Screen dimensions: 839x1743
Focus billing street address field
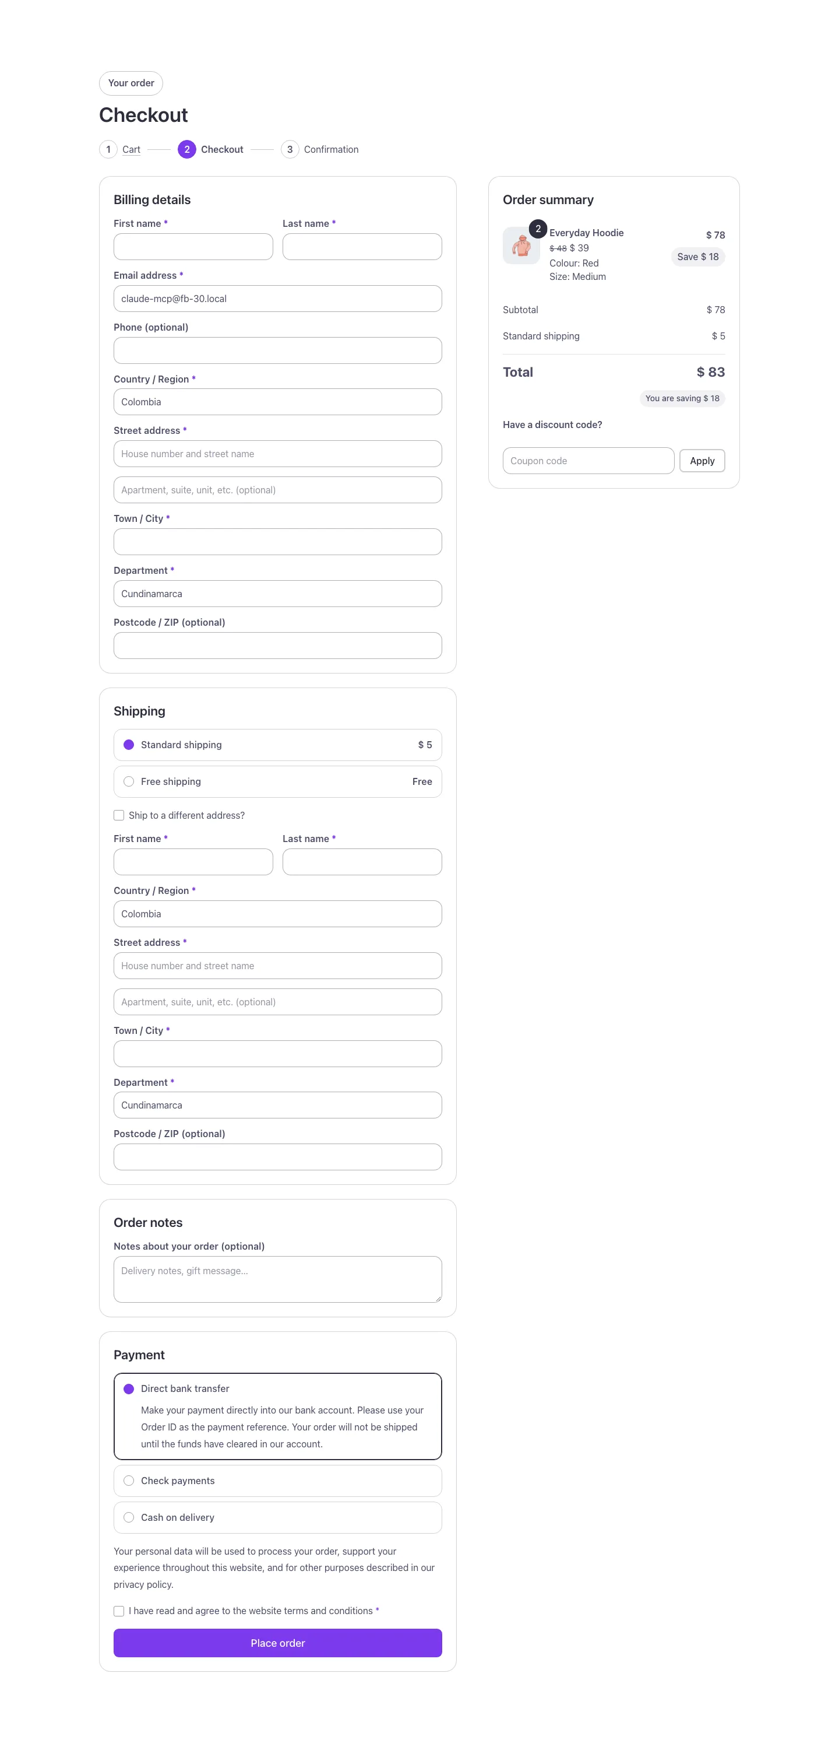[x=278, y=454]
